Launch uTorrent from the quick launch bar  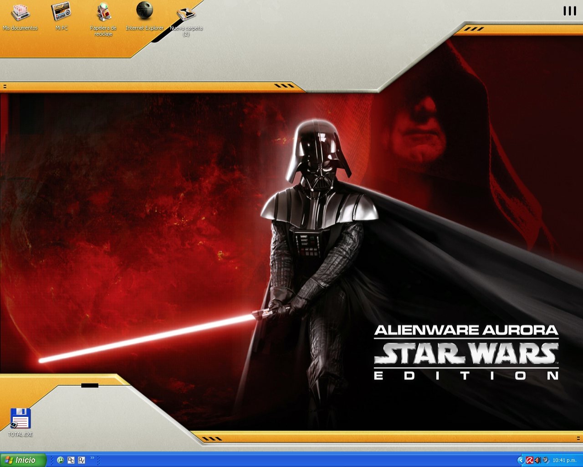(x=60, y=460)
